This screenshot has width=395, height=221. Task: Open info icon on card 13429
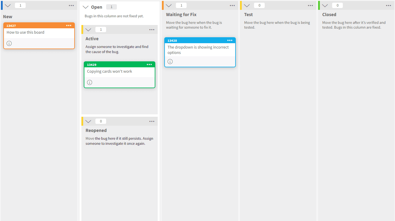coord(89,83)
